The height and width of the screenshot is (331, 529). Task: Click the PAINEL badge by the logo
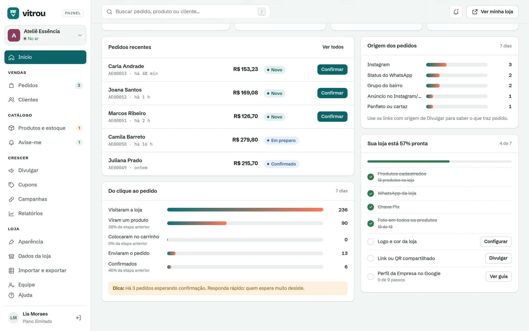[x=73, y=13]
